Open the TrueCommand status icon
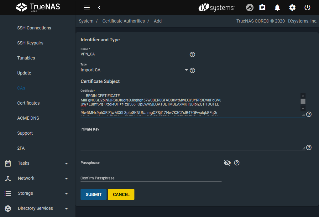The height and width of the screenshot is (217, 319). 249,8
